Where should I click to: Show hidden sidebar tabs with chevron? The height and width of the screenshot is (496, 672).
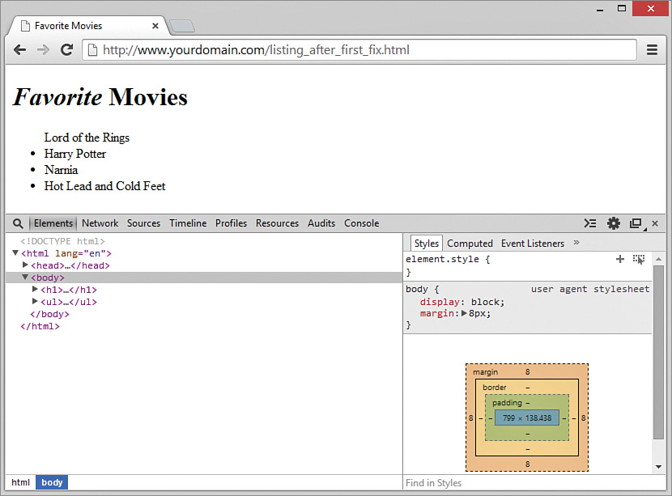(x=576, y=243)
